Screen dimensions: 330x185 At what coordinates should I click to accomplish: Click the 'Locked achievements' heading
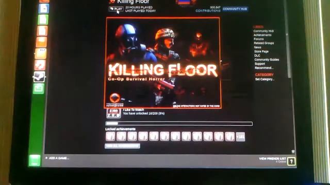tap(120, 129)
